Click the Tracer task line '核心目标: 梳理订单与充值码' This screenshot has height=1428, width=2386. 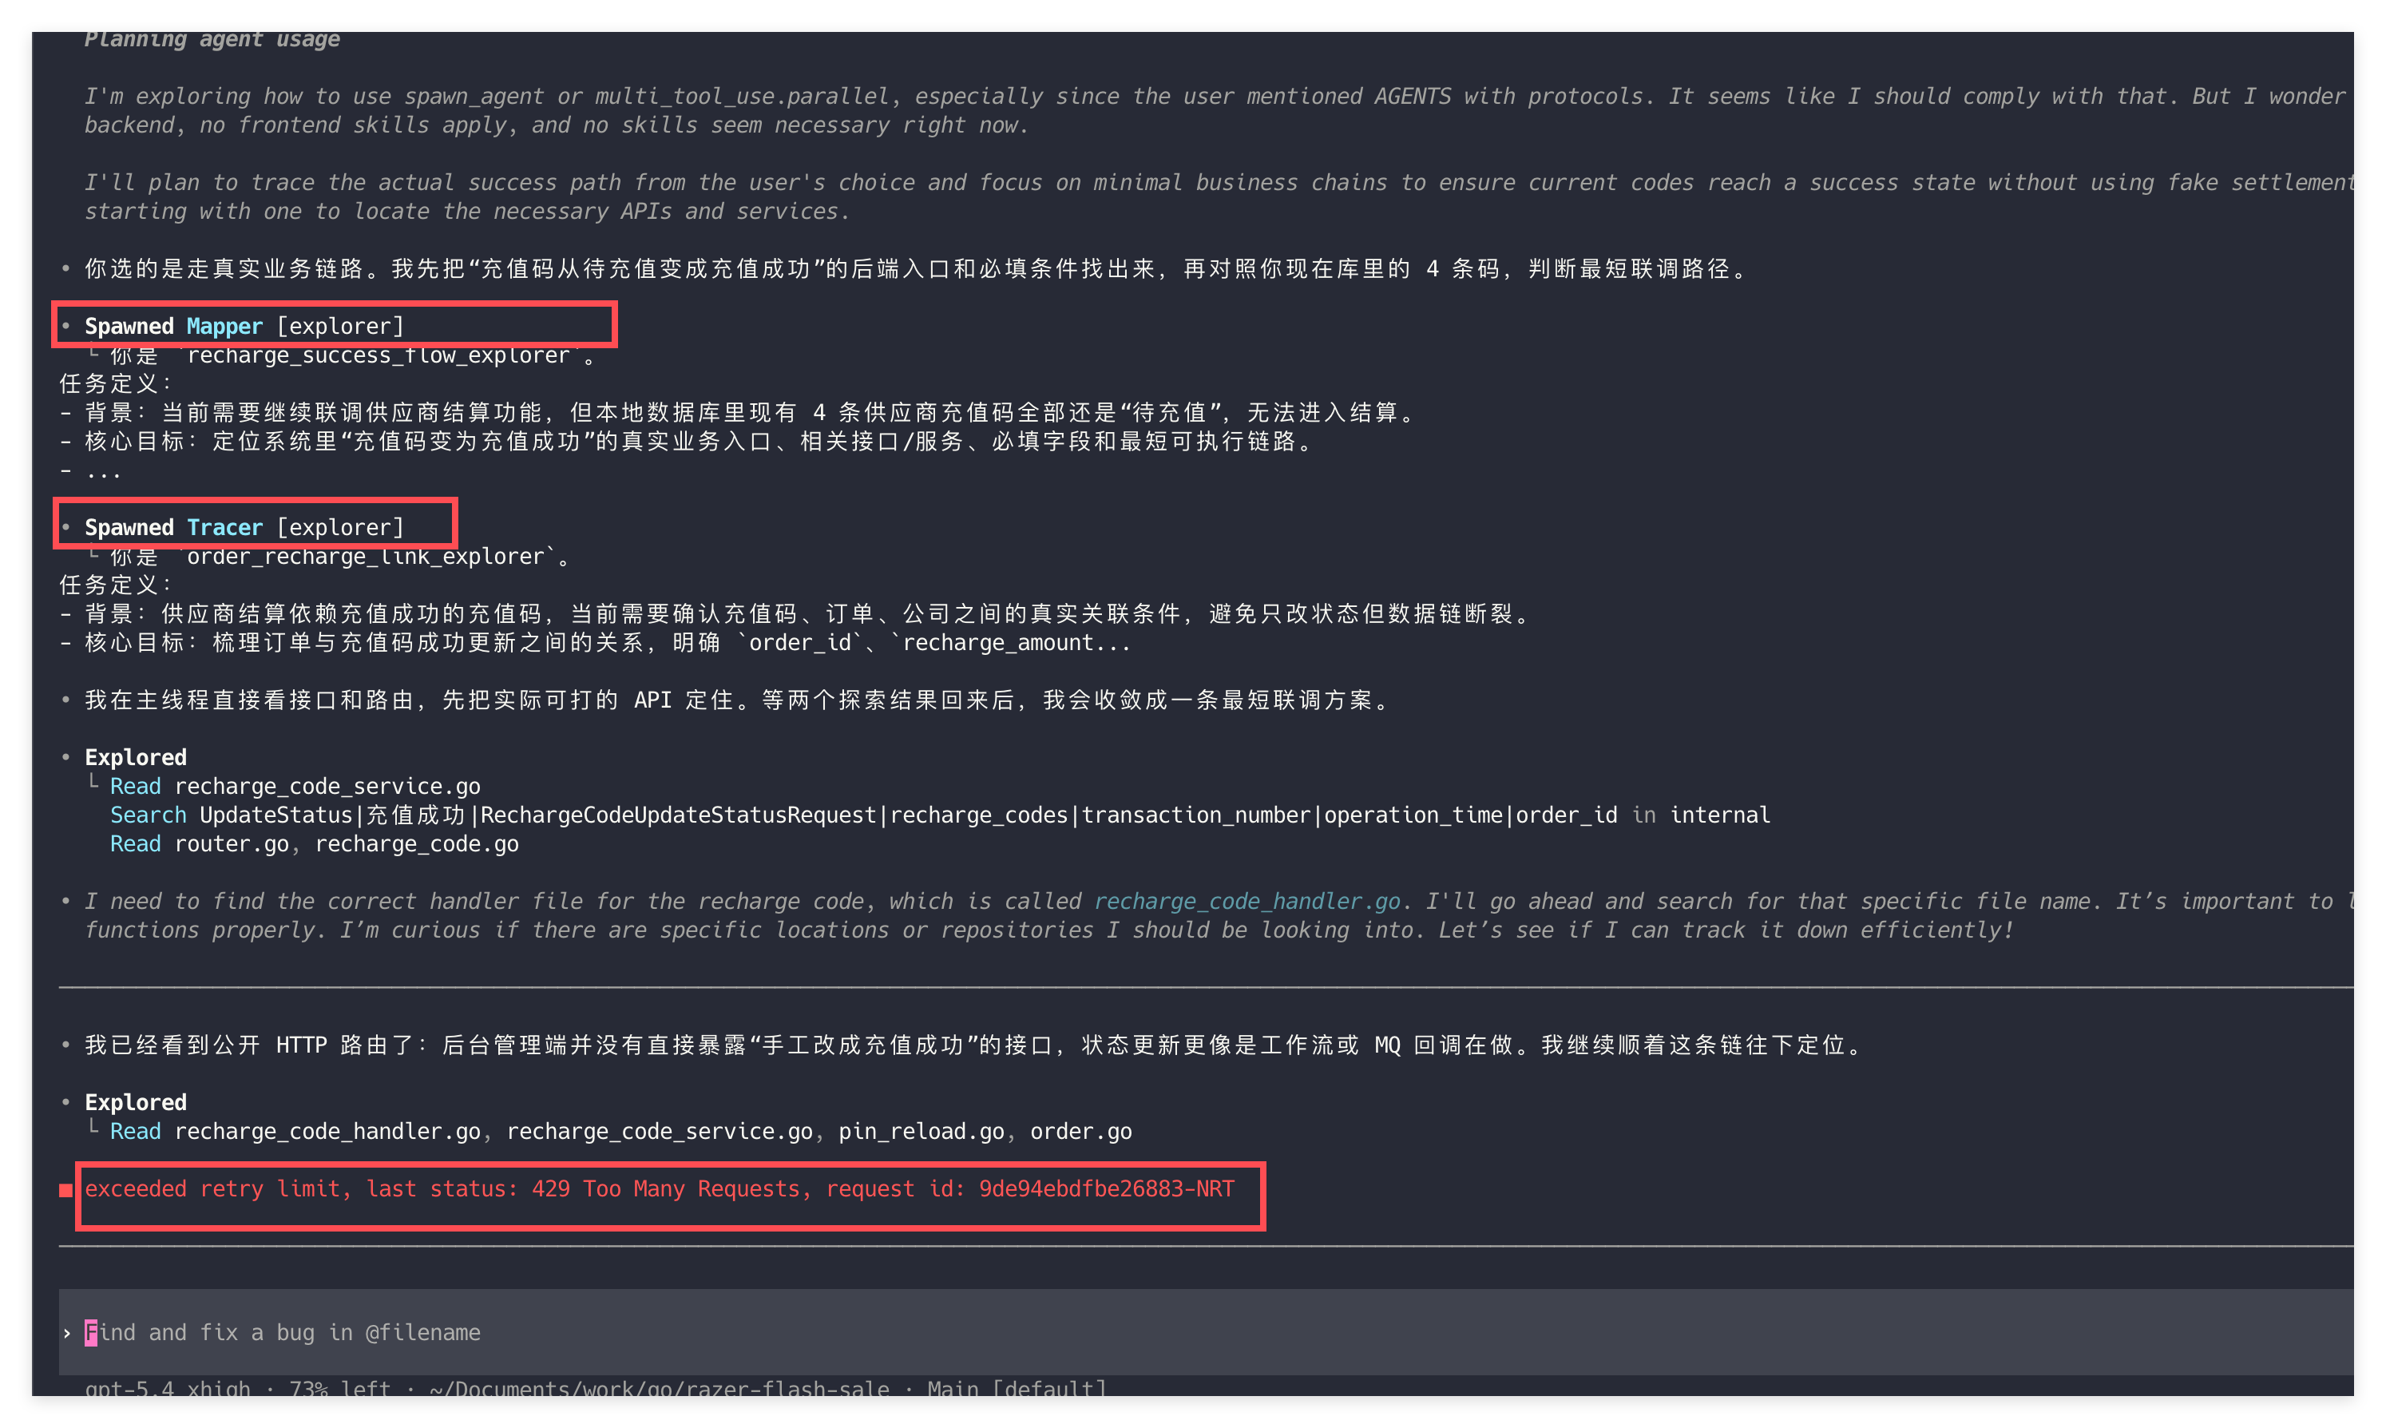pyautogui.click(x=595, y=642)
